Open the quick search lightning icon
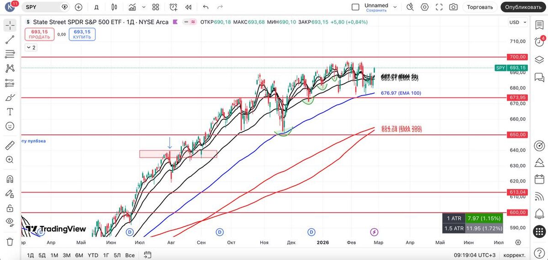Image resolution: width=548 pixels, height=260 pixels. [x=410, y=7]
